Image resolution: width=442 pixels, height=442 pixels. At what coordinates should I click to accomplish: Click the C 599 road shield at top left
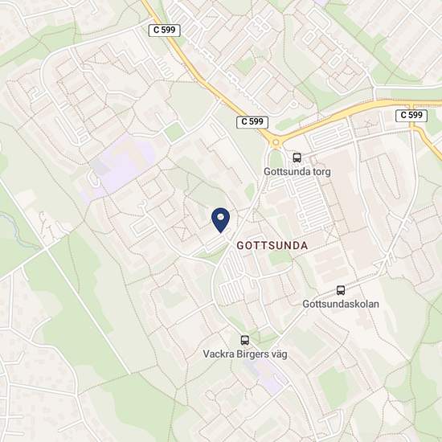point(164,31)
